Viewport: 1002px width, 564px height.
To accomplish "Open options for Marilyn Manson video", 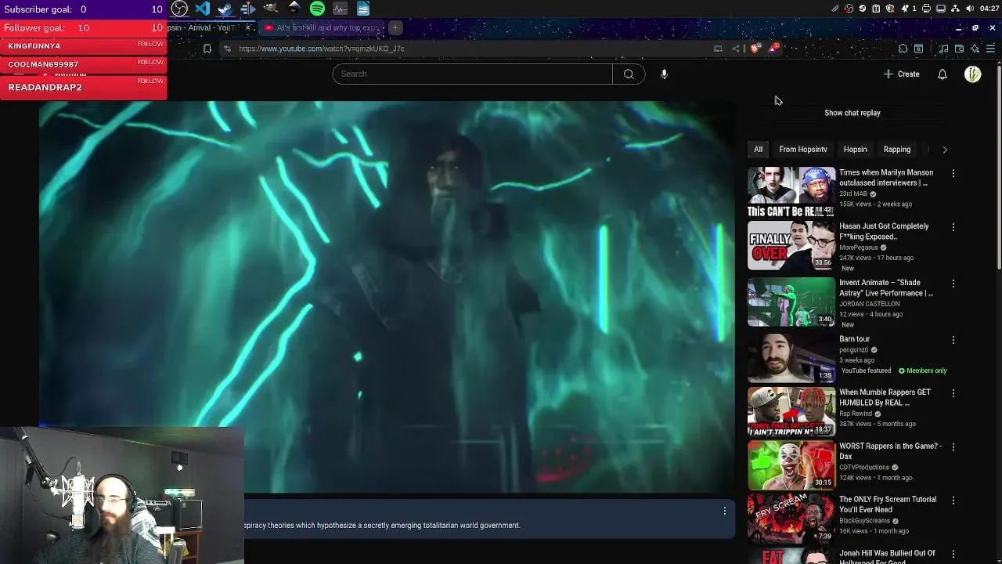I will coord(953,173).
